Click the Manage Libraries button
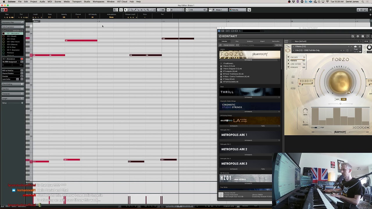Screen dimensions: 372x209 pos(229,45)
